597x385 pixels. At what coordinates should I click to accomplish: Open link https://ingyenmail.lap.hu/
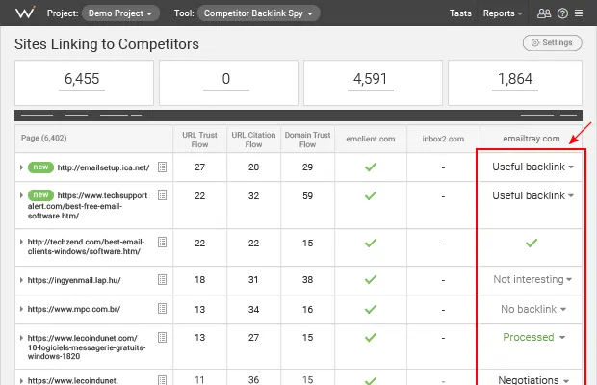74,280
